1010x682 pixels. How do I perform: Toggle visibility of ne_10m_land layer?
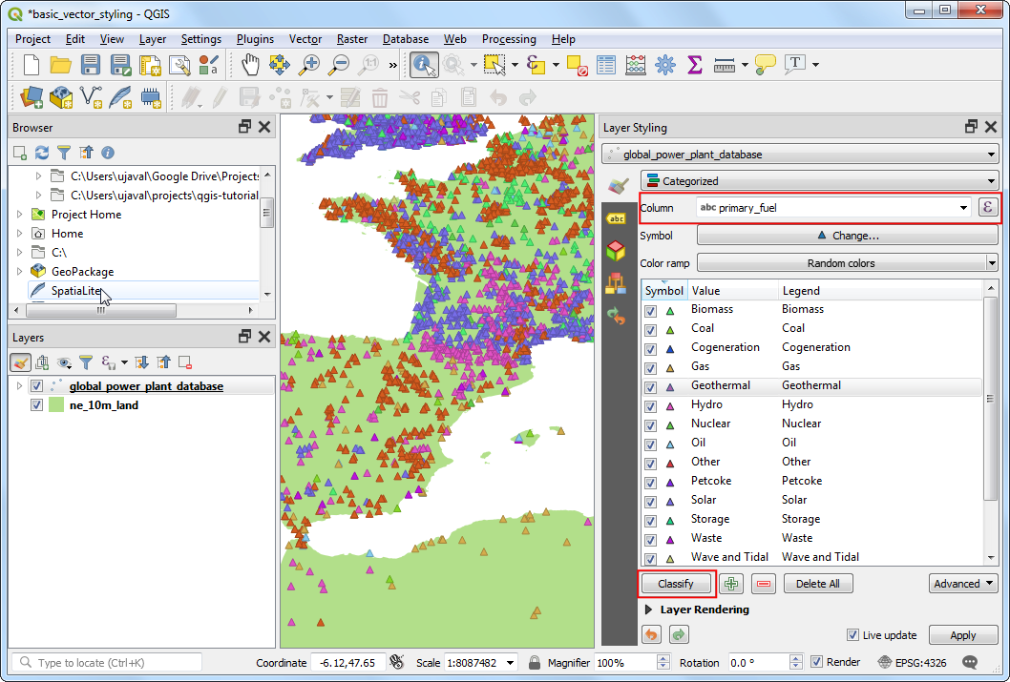37,405
